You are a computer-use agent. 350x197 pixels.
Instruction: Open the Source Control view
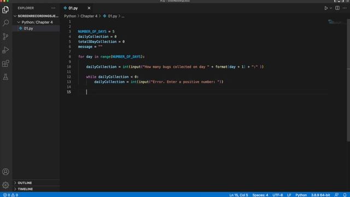tap(5, 37)
